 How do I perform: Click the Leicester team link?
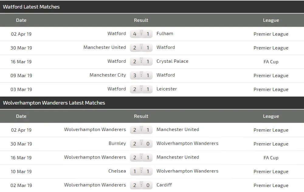point(167,89)
